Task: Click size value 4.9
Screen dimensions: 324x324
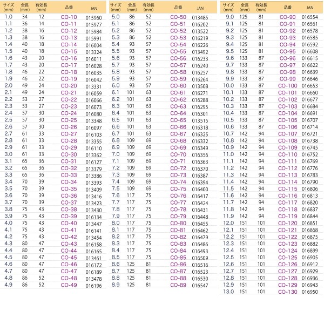Action: 9,285
